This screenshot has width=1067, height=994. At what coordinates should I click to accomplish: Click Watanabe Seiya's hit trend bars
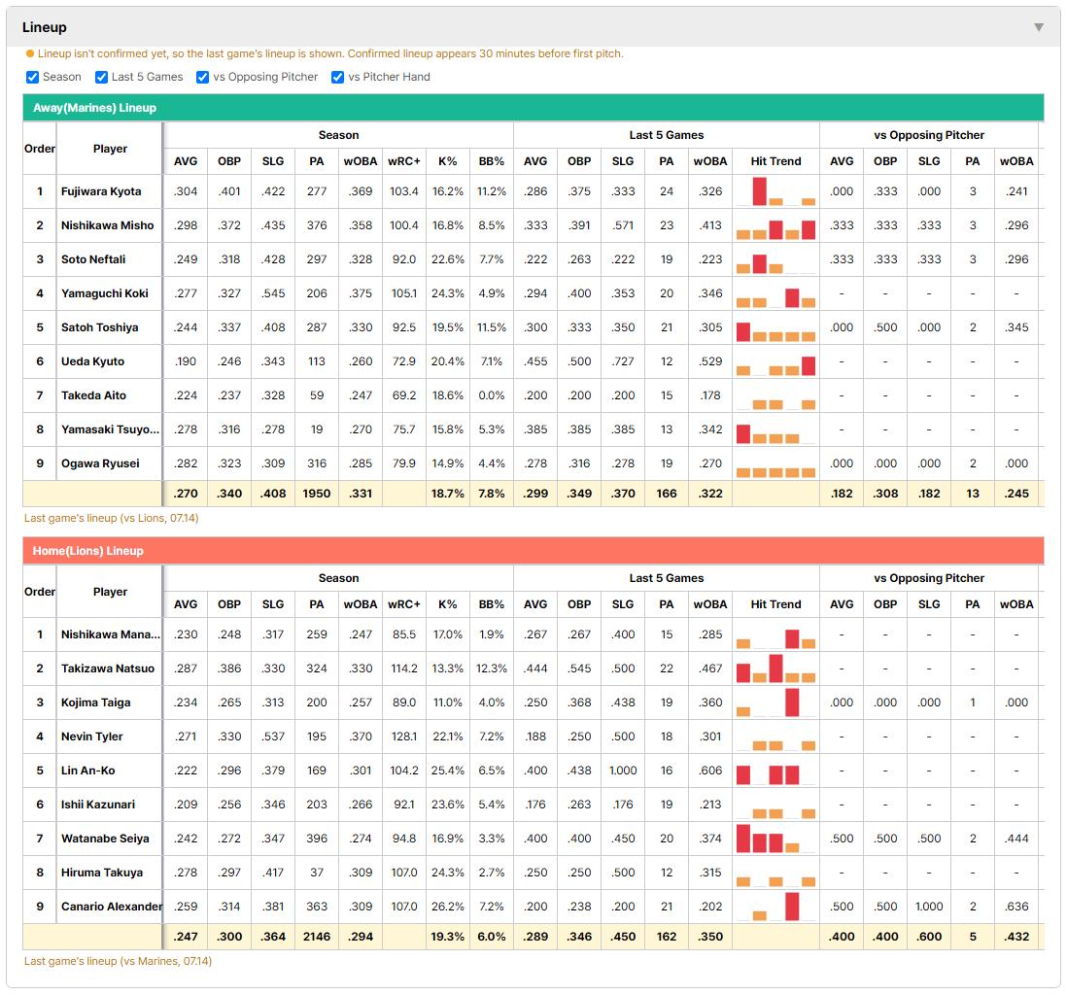pyautogui.click(x=775, y=839)
